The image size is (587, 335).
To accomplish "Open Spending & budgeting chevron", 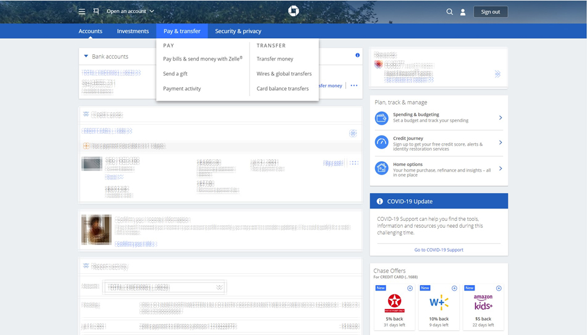I will (x=500, y=117).
